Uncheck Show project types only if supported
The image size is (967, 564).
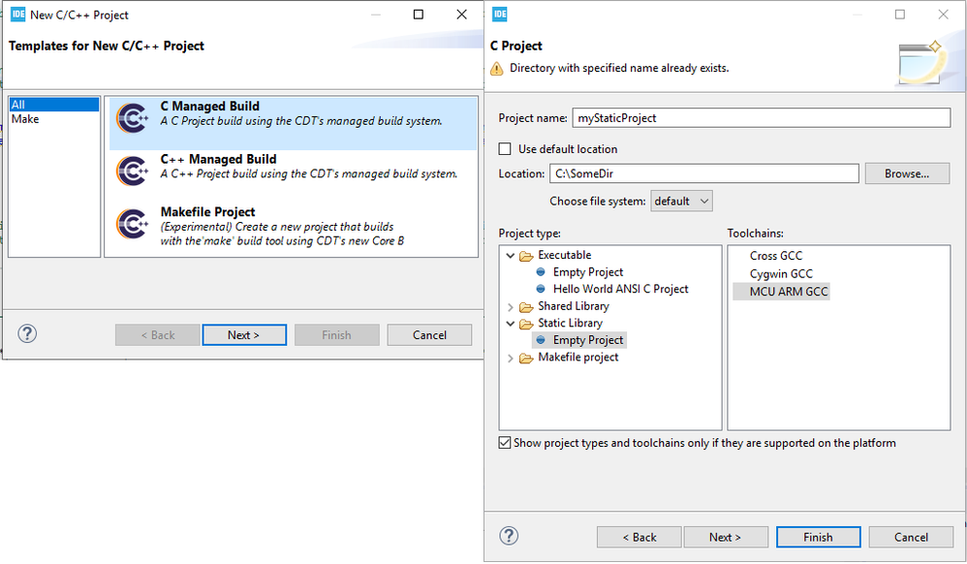(x=505, y=443)
